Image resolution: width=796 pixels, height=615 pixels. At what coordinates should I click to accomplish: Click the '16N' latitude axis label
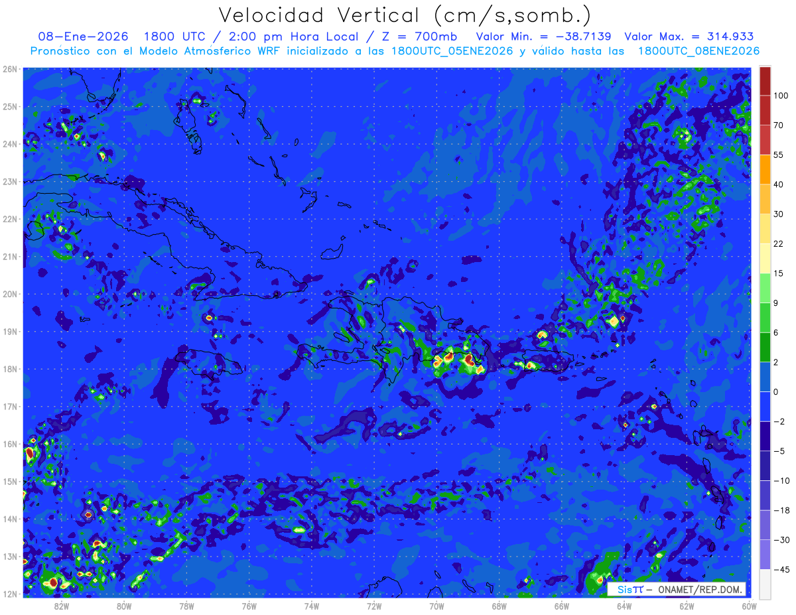[x=9, y=444]
